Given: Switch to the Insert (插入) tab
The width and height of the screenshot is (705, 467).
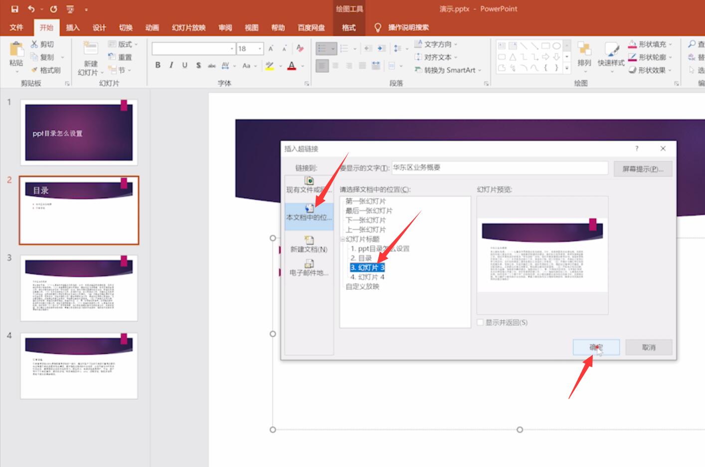Looking at the screenshot, I should [x=73, y=27].
